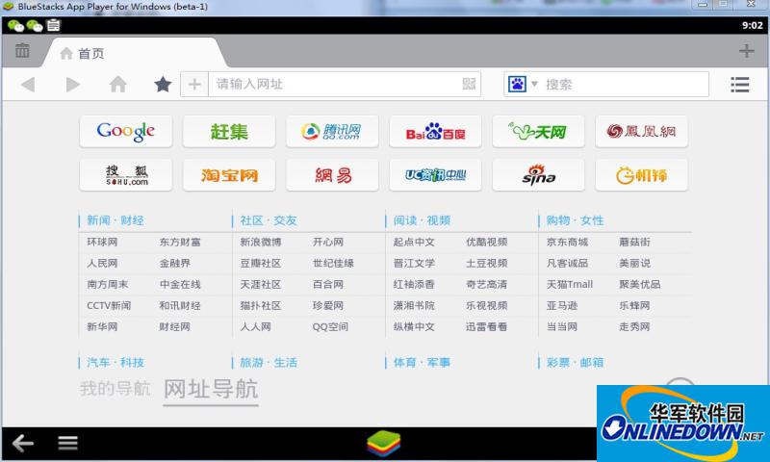The image size is (770, 462).
Task: Open the 汽车·科技 category heading
Action: coord(115,362)
